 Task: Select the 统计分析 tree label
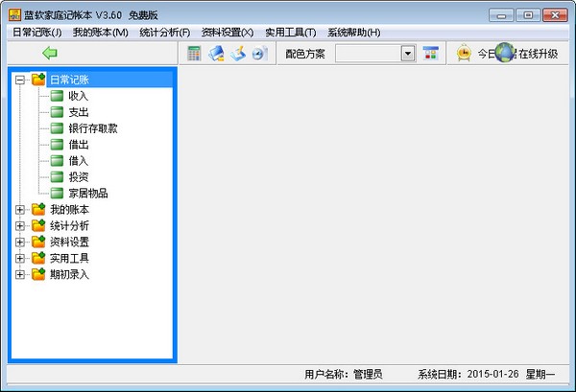coord(69,225)
